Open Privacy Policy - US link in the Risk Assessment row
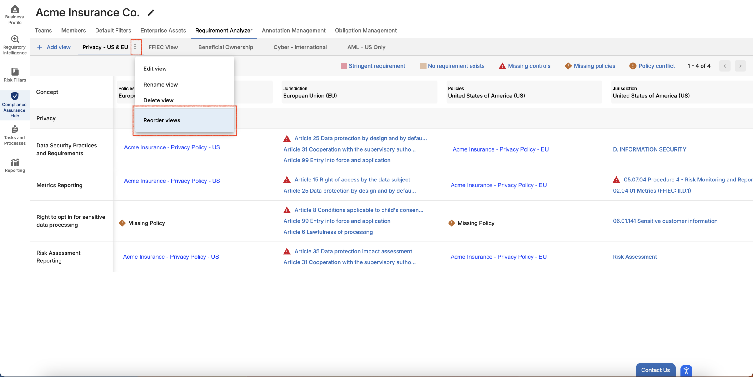 (x=171, y=257)
